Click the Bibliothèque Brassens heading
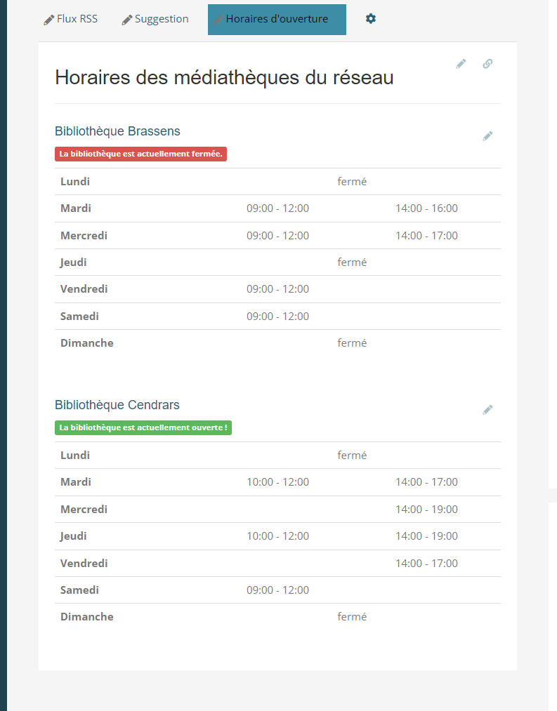 [117, 131]
